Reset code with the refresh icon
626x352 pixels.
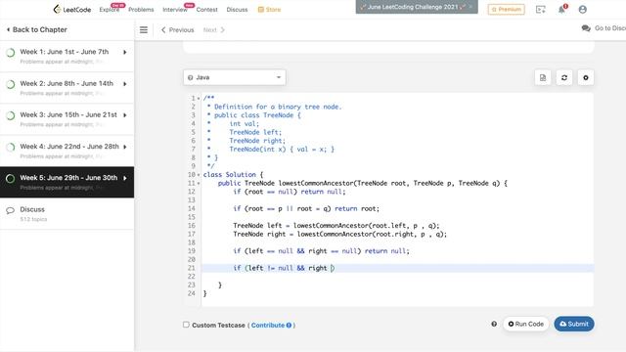(564, 78)
